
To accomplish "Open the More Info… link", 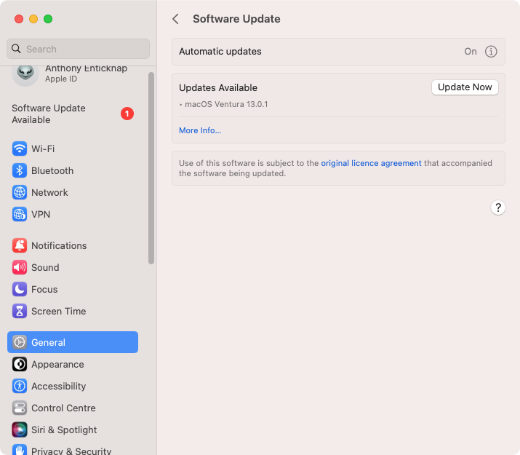I will point(200,130).
